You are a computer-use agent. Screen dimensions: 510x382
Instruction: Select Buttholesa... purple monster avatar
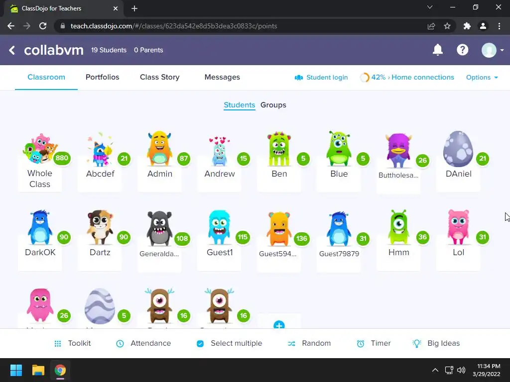(x=399, y=150)
